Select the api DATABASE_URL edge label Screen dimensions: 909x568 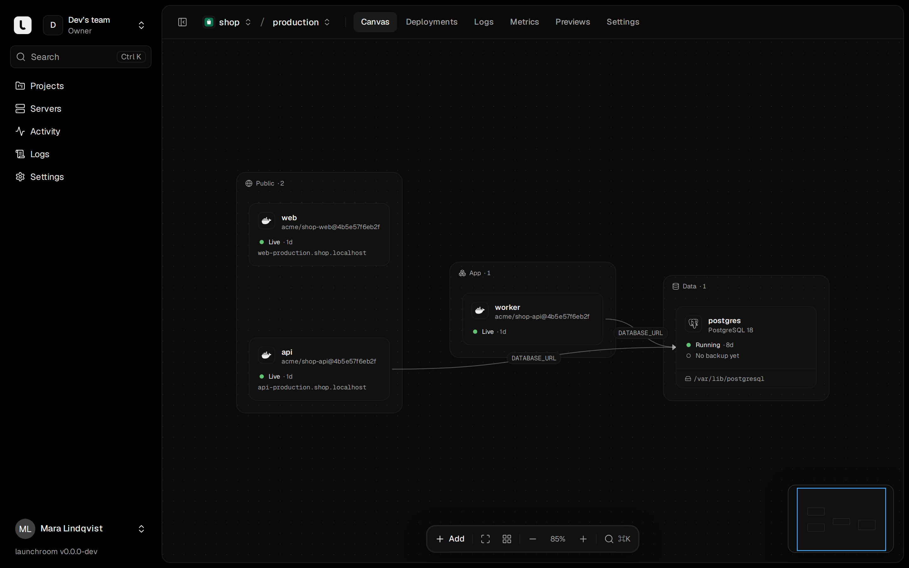click(x=534, y=358)
